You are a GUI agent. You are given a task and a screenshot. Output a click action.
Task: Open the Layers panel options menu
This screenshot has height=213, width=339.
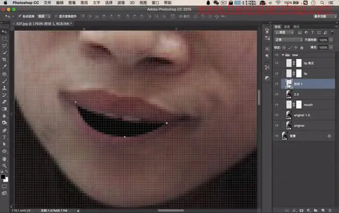tap(336, 26)
